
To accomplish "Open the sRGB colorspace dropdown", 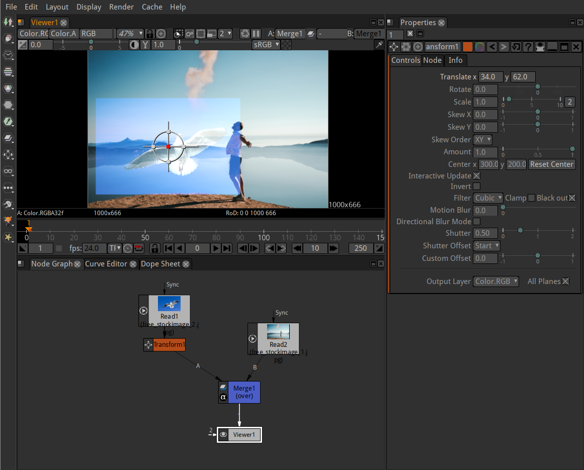I will 267,44.
